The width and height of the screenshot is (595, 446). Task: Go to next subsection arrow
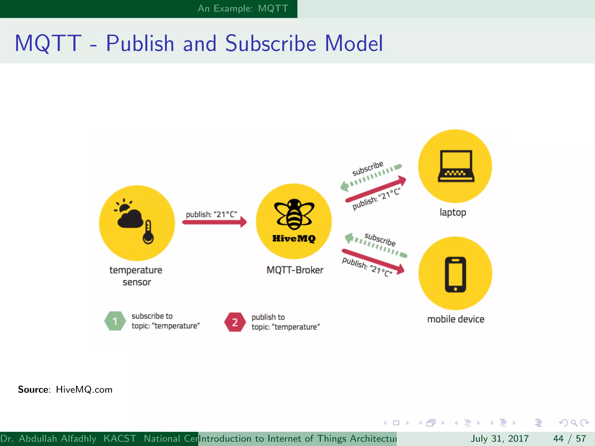pyautogui.click(x=478, y=423)
